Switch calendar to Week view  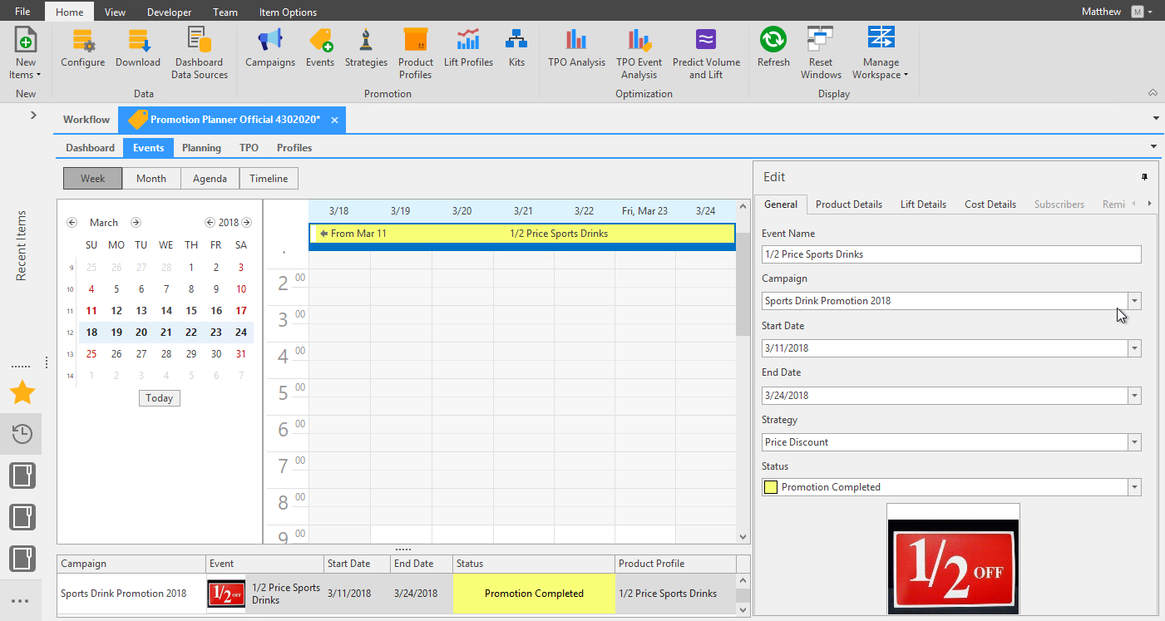(x=92, y=179)
